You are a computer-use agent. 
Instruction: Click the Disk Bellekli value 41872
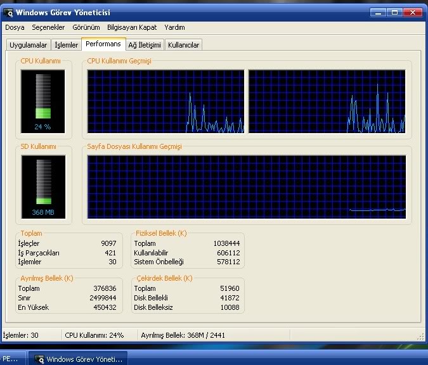click(x=230, y=298)
